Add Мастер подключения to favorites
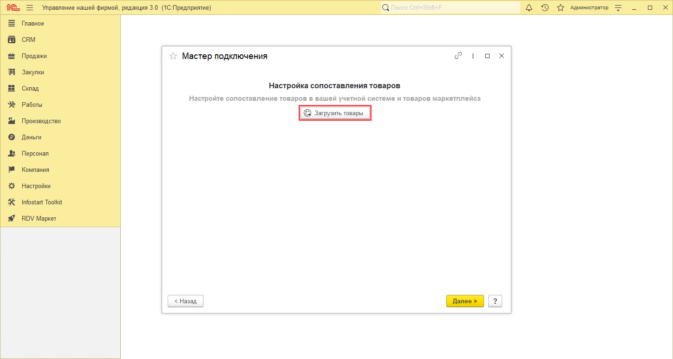The image size is (673, 359). (x=173, y=56)
